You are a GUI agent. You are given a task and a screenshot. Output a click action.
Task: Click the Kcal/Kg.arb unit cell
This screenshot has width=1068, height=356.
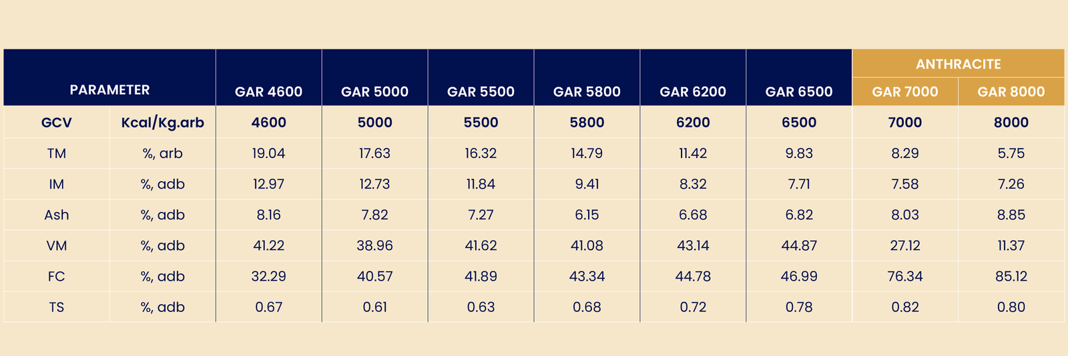[163, 123]
